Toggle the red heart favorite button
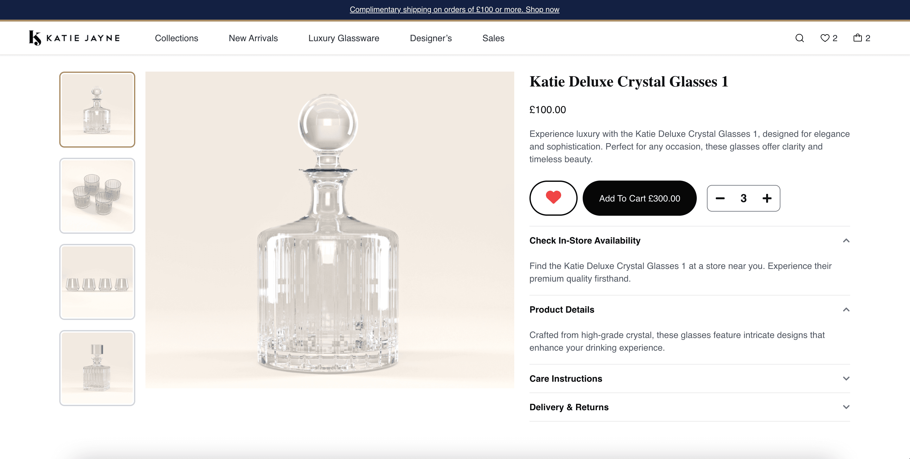 553,198
